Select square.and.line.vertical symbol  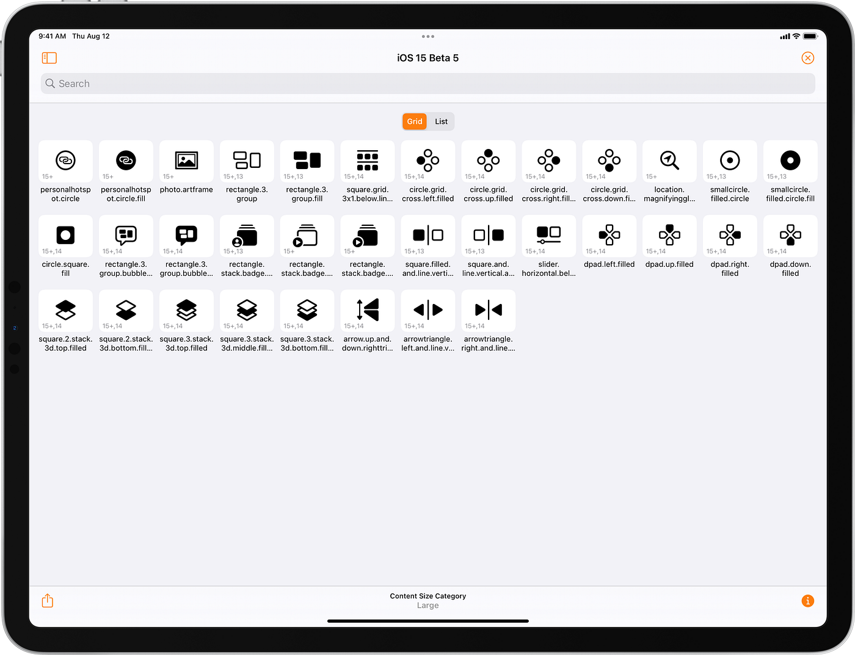coord(489,236)
